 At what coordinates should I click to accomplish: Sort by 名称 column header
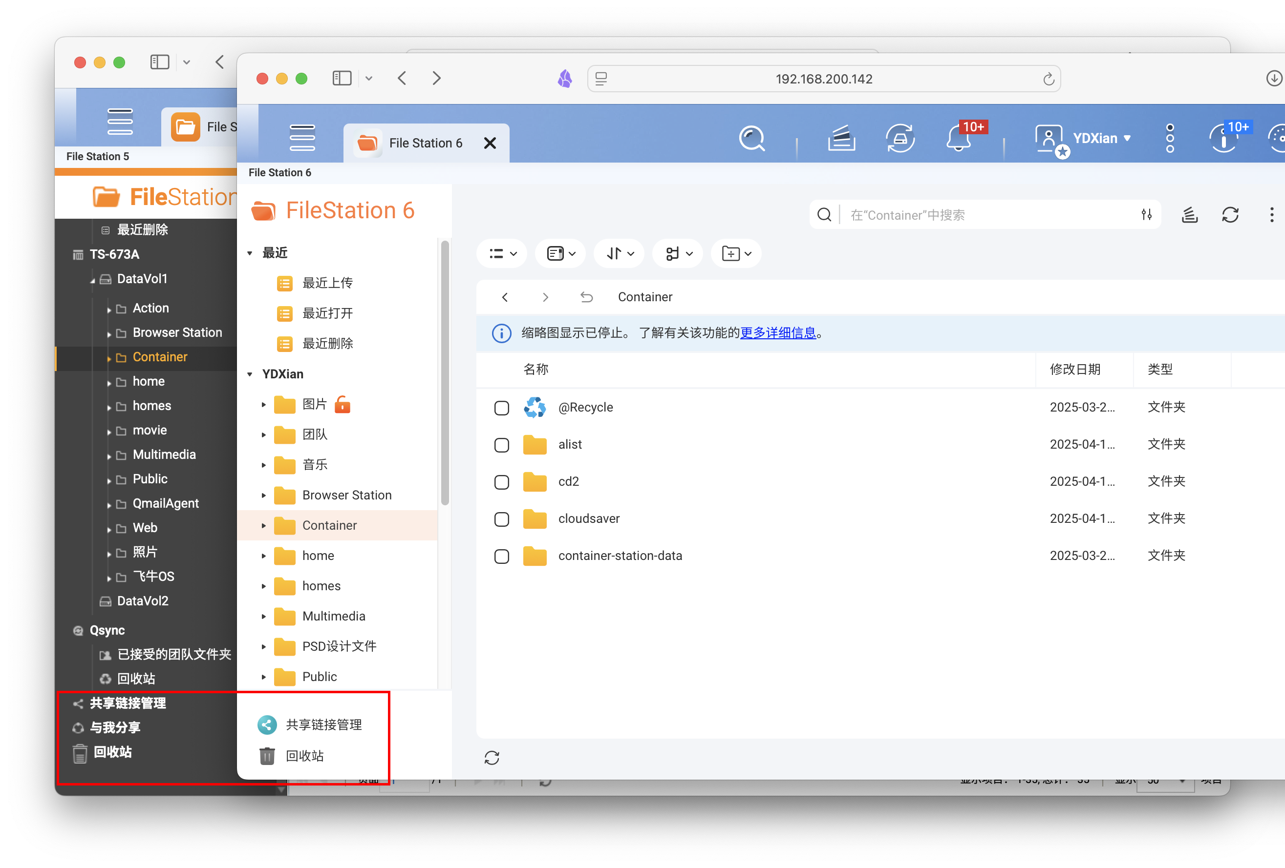(x=535, y=369)
